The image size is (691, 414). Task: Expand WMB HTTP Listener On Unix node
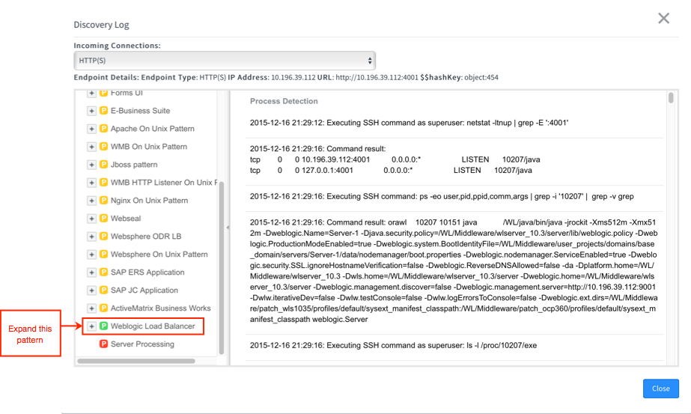click(91, 183)
